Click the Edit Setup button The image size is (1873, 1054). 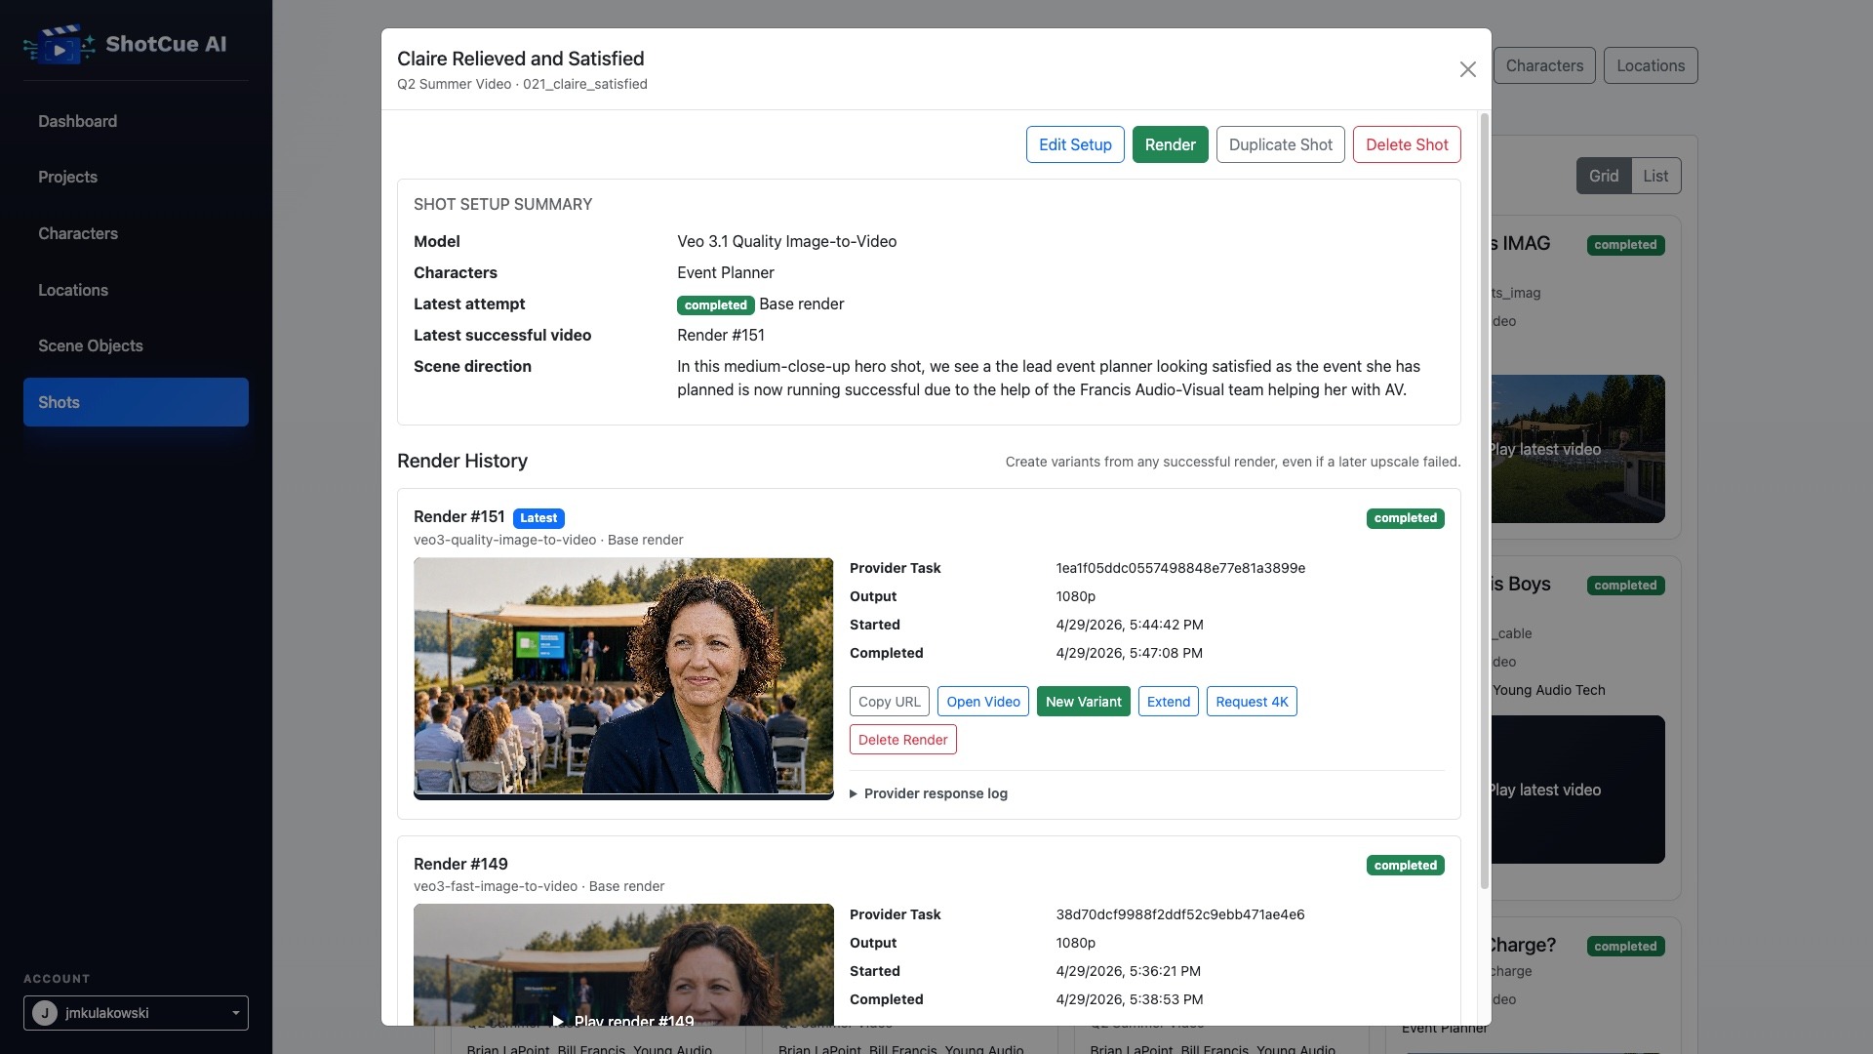click(x=1075, y=144)
